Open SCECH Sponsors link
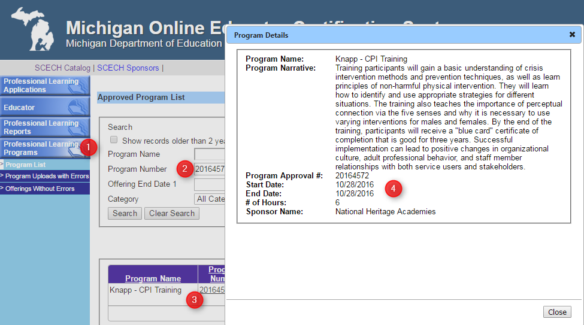This screenshot has width=584, height=325. pos(128,68)
